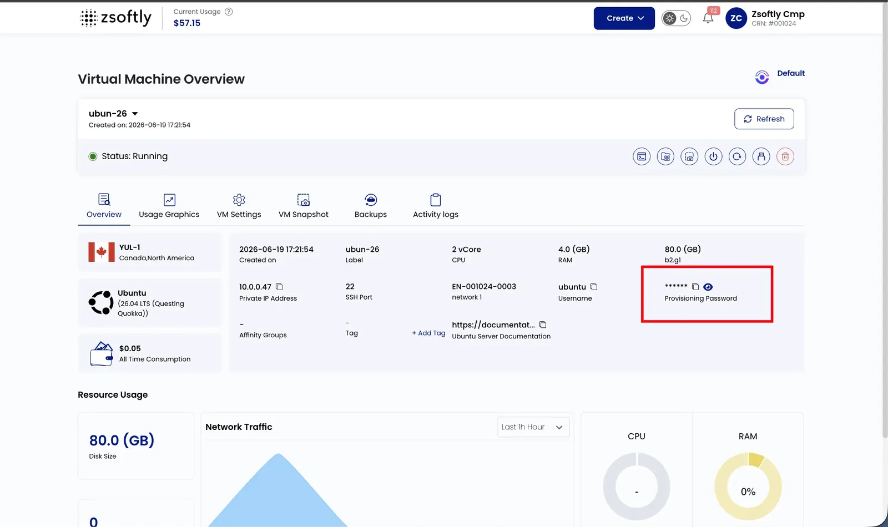
Task: Click the power off VM icon
Action: (713, 156)
